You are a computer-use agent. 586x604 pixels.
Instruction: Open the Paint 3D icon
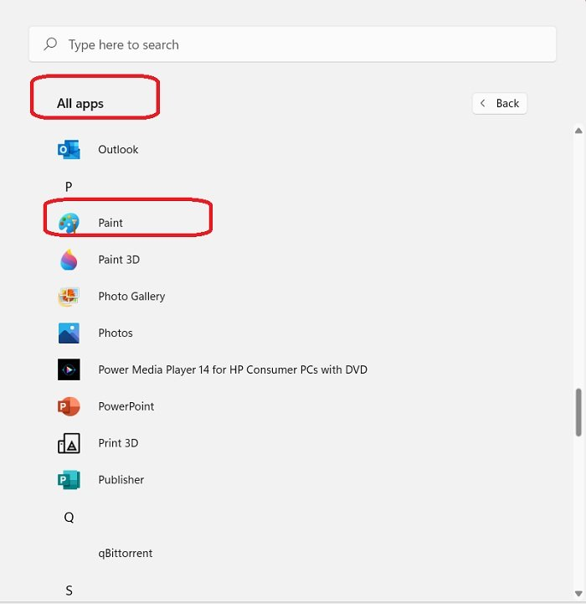pos(69,260)
